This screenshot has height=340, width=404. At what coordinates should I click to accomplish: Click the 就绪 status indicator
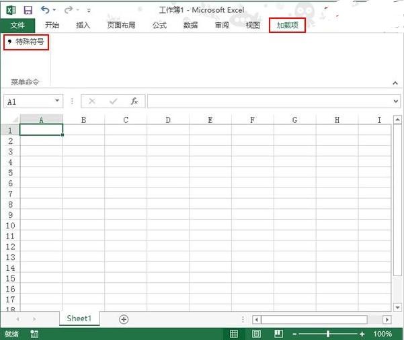point(11,334)
